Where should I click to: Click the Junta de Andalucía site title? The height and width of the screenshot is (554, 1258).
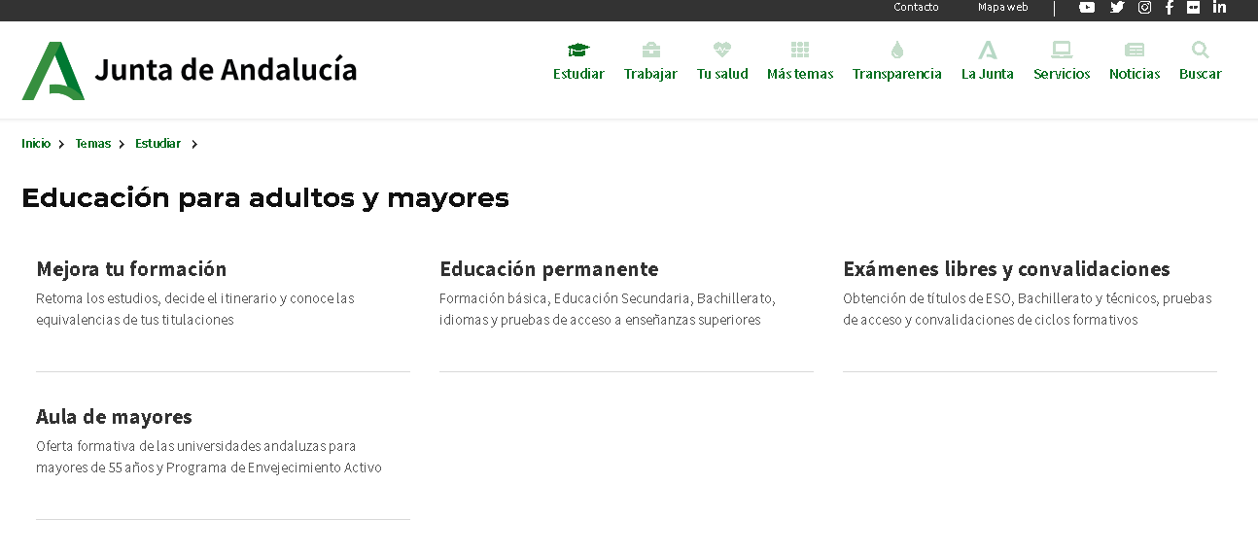tap(226, 70)
